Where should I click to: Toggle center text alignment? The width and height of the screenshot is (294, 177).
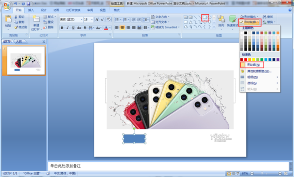122,27
